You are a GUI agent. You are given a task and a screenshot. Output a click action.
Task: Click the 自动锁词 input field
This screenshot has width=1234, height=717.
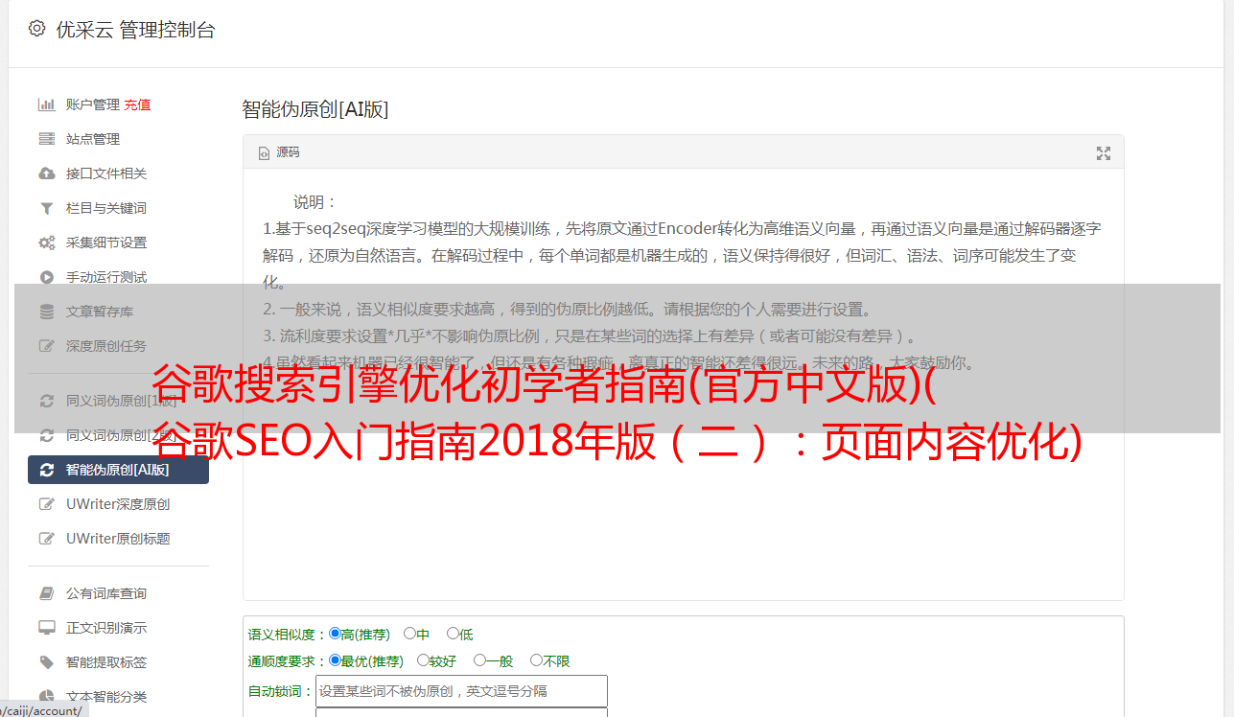461,691
